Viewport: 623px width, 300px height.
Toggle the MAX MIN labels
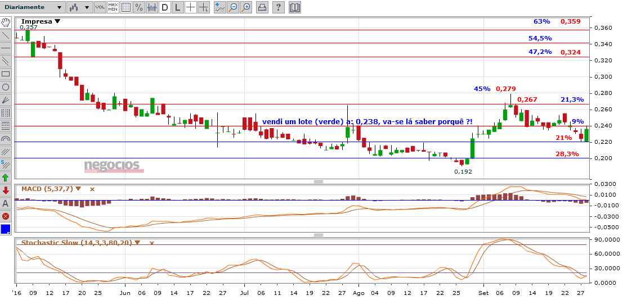coord(113,7)
